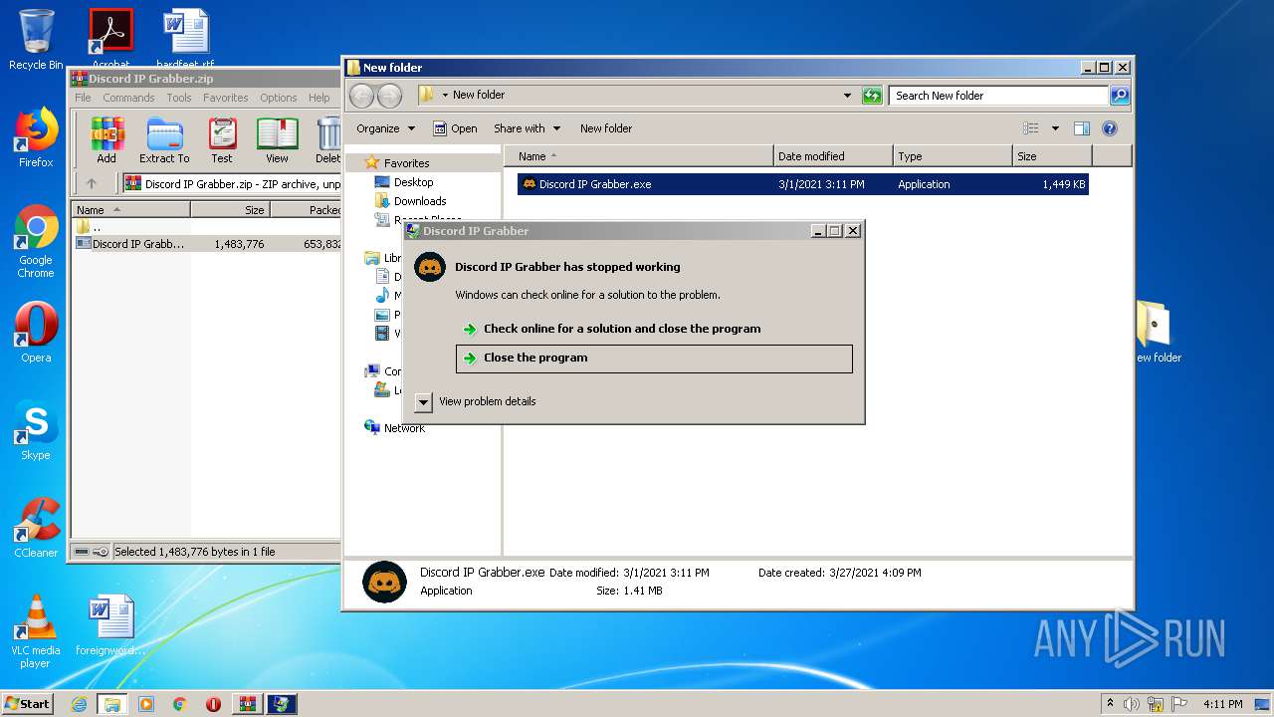
Task: Click the WinRAR View icon
Action: (277, 140)
